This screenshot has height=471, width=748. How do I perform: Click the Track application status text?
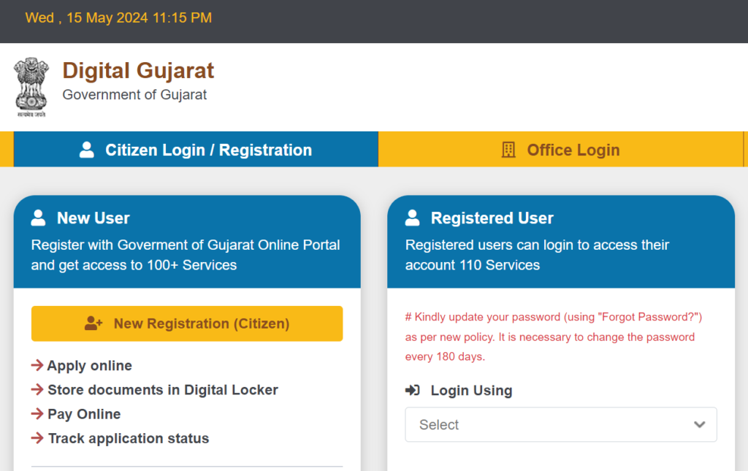(129, 438)
